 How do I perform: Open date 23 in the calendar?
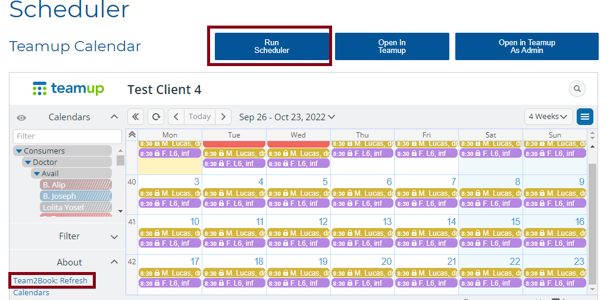(580, 262)
